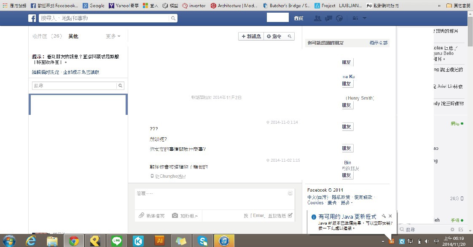Click the Facebook logo icon
Screen dimensions: 473x247
(x=32, y=18)
